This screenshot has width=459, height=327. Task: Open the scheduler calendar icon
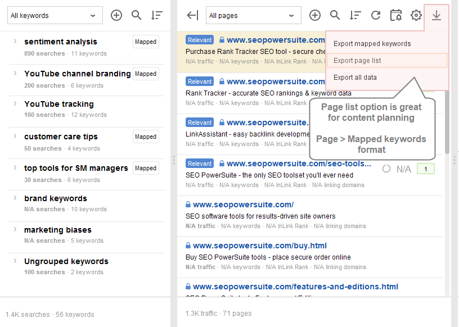396,15
